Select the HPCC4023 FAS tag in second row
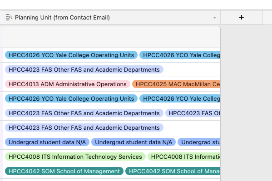This screenshot has width=272, height=181. (x=84, y=70)
